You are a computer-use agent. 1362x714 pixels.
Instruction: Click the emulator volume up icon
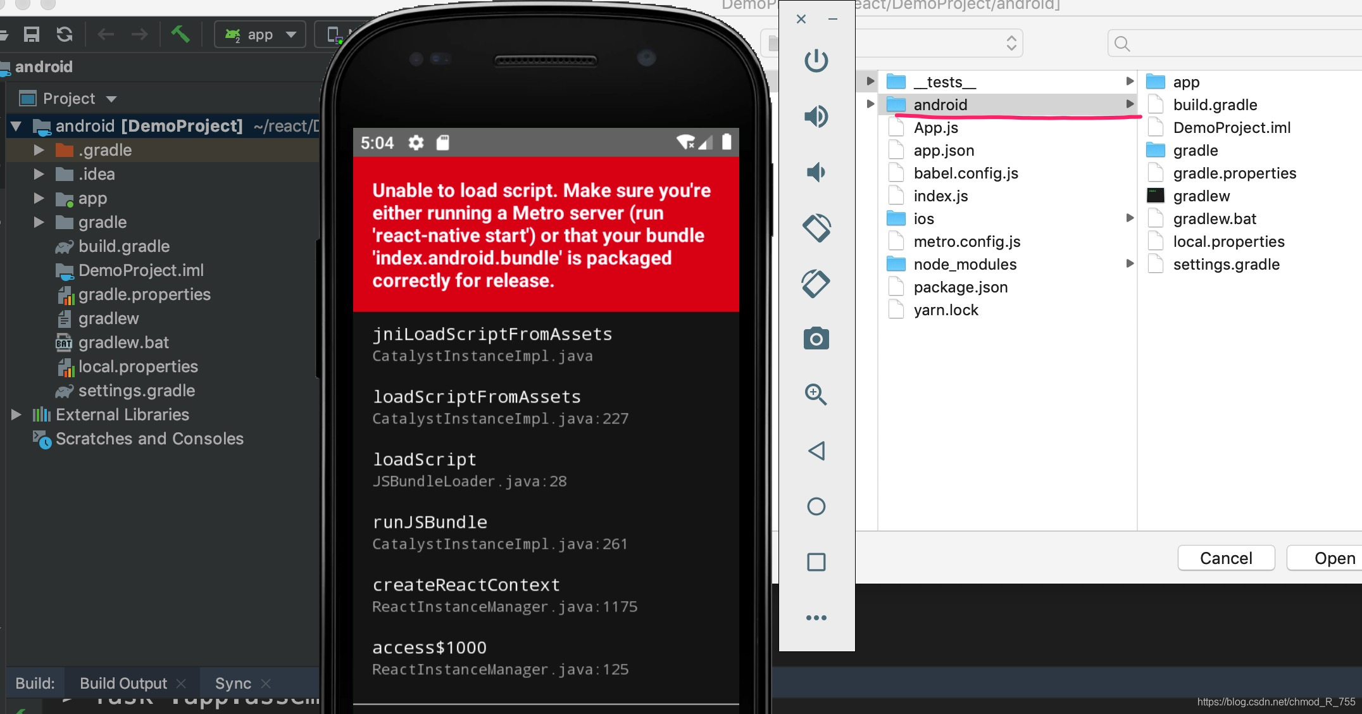(x=816, y=116)
